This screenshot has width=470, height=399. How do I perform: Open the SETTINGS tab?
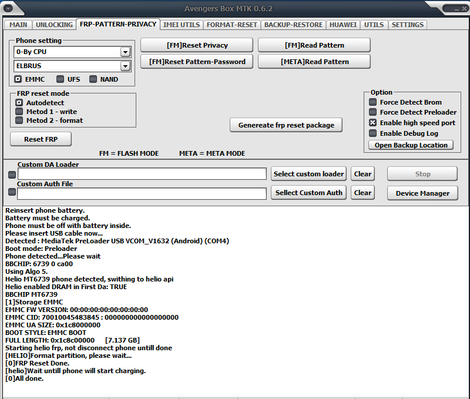tap(408, 25)
